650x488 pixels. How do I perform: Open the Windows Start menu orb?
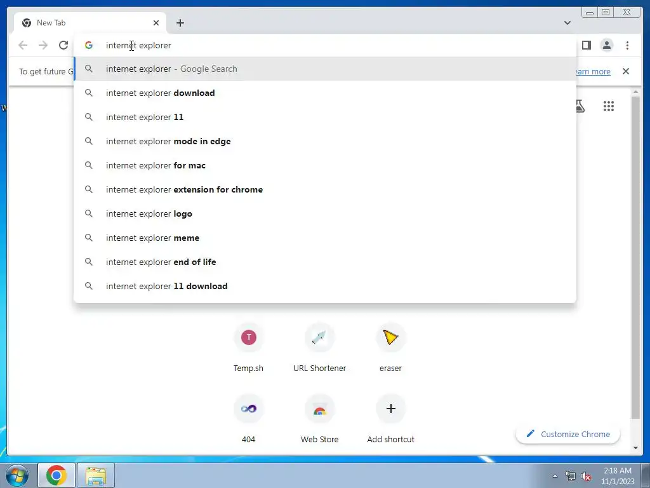(x=17, y=475)
